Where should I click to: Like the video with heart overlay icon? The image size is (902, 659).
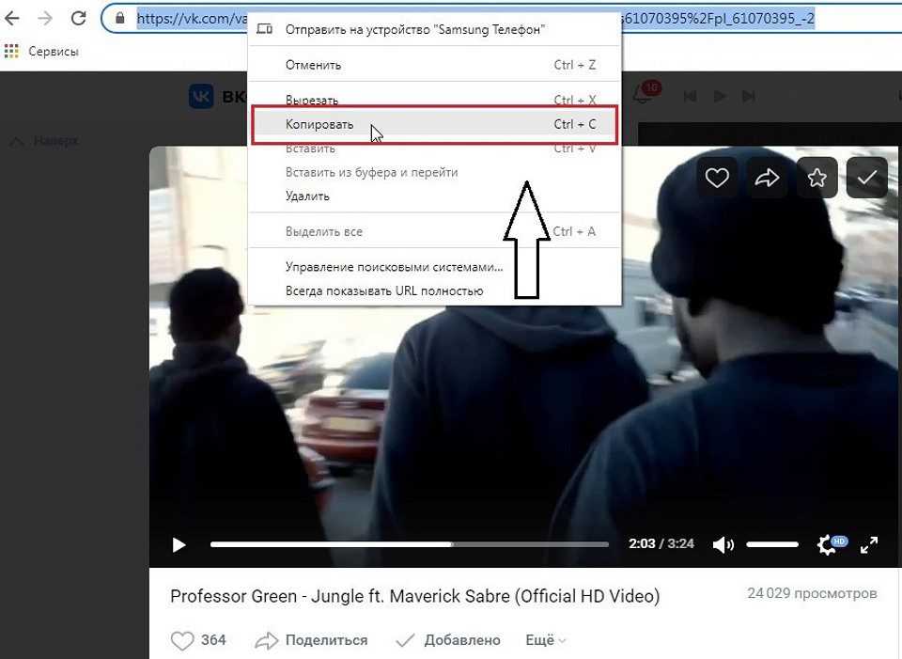pyautogui.click(x=717, y=178)
